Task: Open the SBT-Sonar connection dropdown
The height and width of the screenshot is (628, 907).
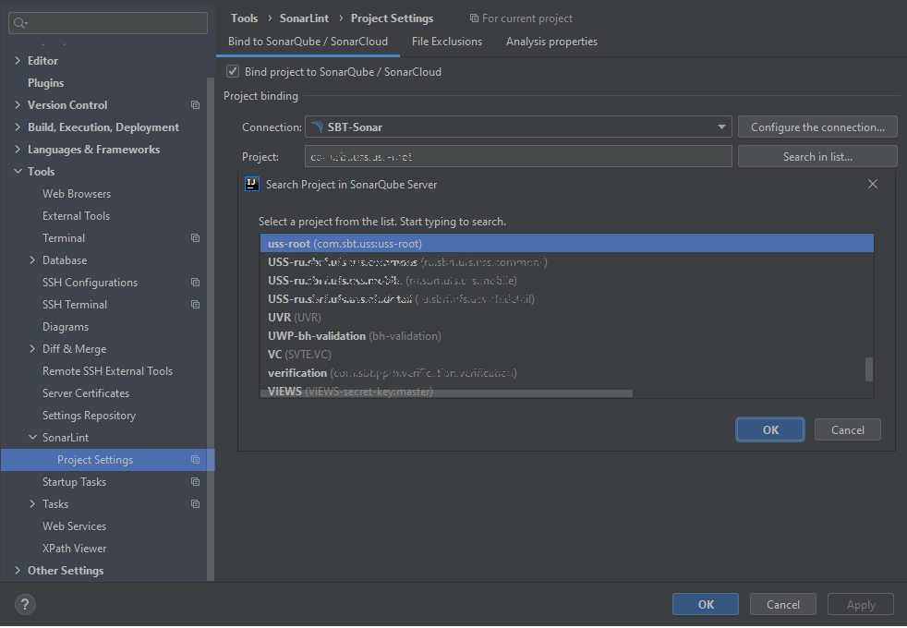Action: [x=721, y=127]
